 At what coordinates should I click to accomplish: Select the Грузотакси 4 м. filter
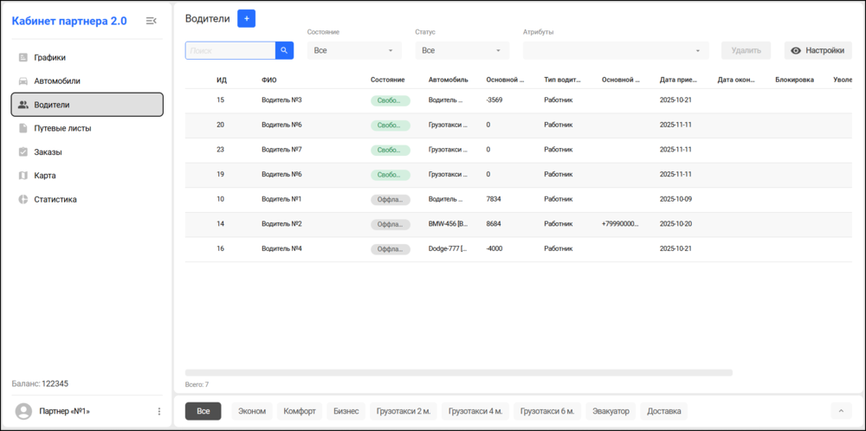pos(475,411)
